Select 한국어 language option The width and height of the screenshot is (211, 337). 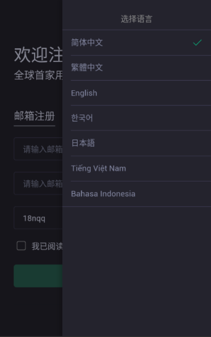137,118
